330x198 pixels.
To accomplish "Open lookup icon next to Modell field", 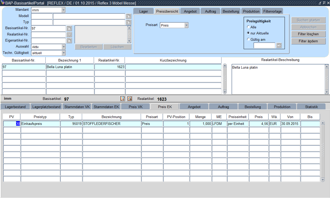I will click(x=129, y=16).
